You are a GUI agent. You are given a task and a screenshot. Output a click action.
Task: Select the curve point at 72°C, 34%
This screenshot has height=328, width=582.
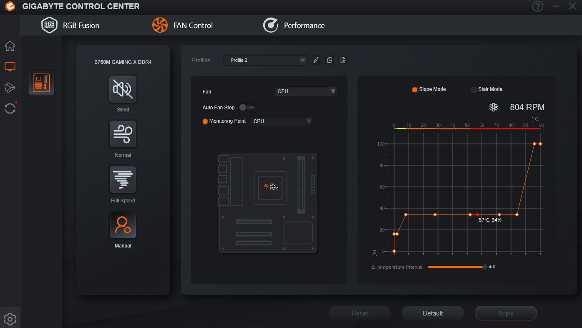coord(499,215)
